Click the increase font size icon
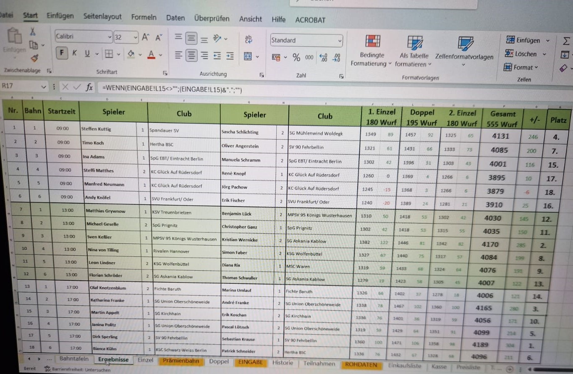 coord(145,37)
